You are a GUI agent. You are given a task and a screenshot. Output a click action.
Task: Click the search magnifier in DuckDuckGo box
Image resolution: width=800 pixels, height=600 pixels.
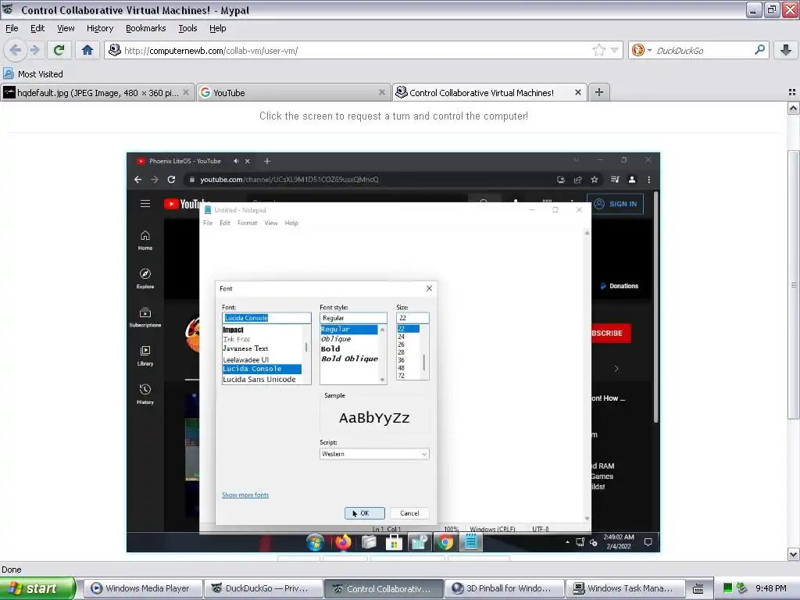759,49
